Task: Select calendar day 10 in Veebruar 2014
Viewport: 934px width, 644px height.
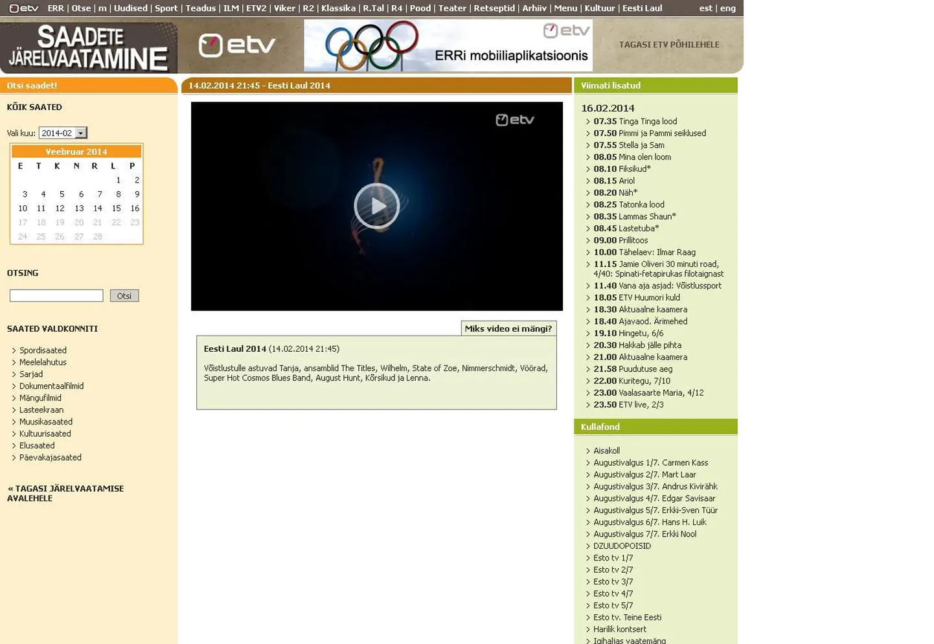Action: (23, 209)
